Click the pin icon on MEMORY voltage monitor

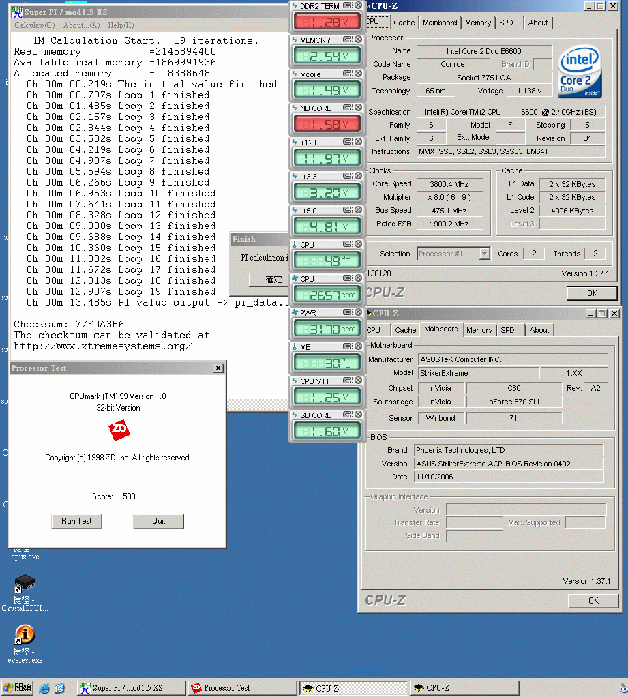(x=348, y=40)
